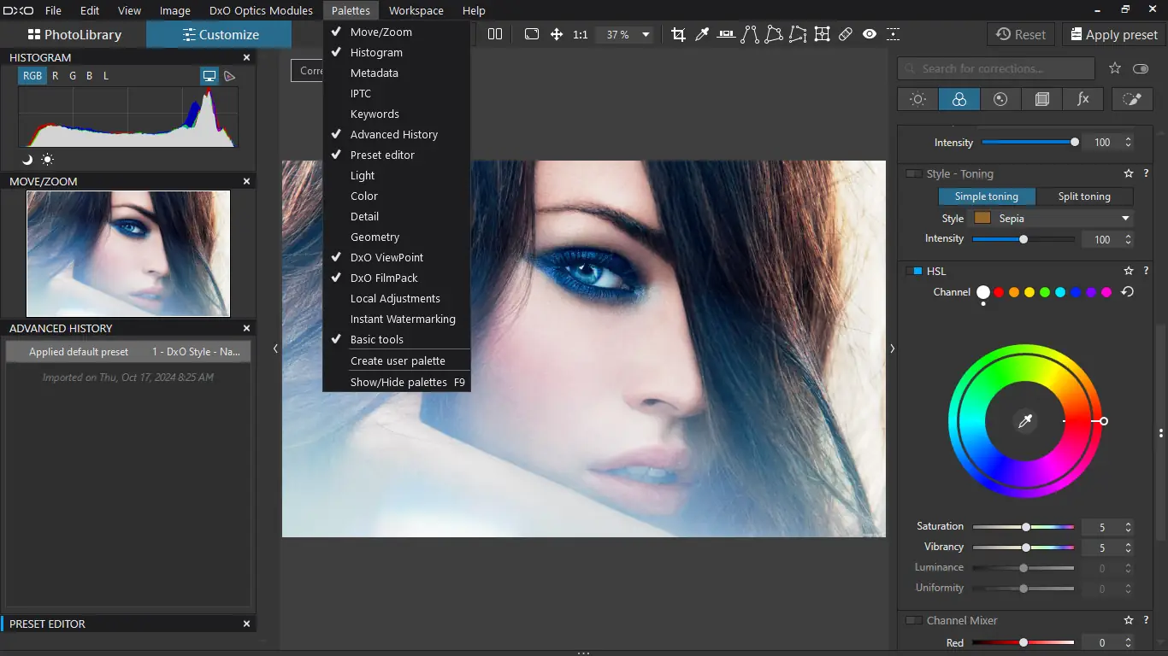
Task: Open the Detail corrections tab icon
Action: (1000, 99)
